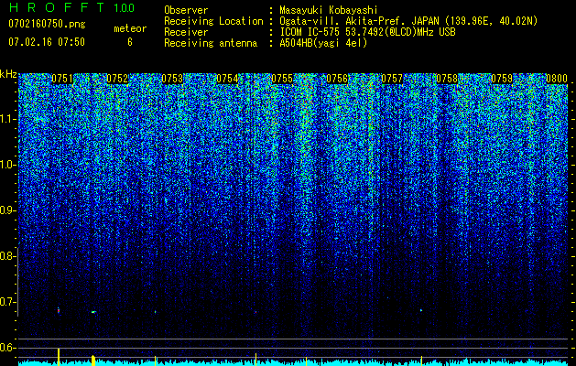Click the tall yellow power spike at 0751
Screen dimensions: 576x366
tap(59, 357)
